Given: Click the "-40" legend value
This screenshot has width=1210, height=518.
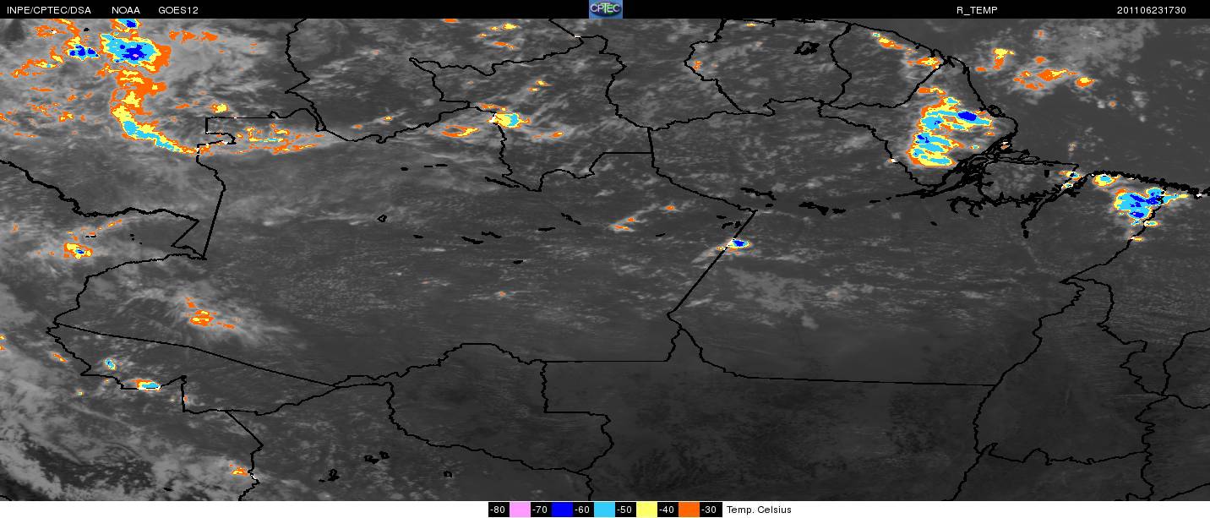Looking at the screenshot, I should click(668, 510).
